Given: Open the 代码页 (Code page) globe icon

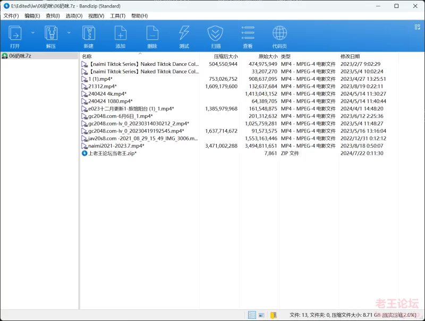Looking at the screenshot, I should [280, 33].
